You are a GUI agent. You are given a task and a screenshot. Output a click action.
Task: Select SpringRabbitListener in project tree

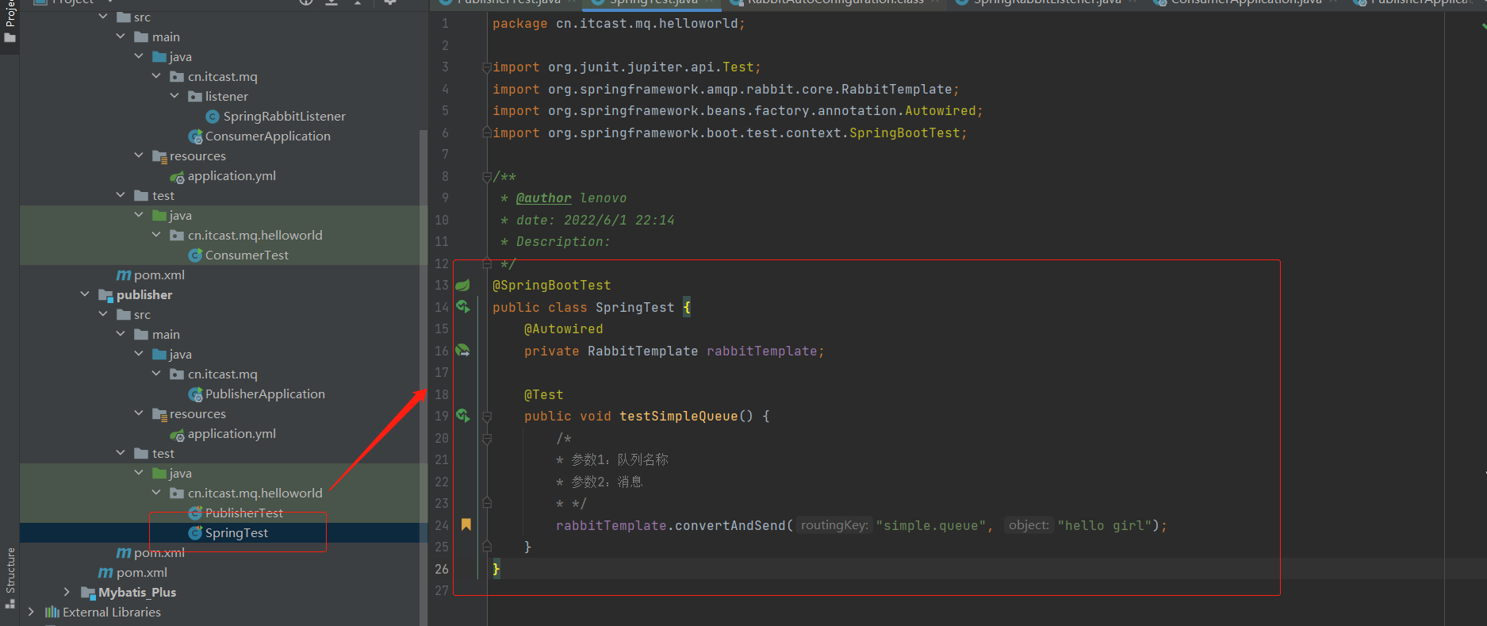click(285, 117)
